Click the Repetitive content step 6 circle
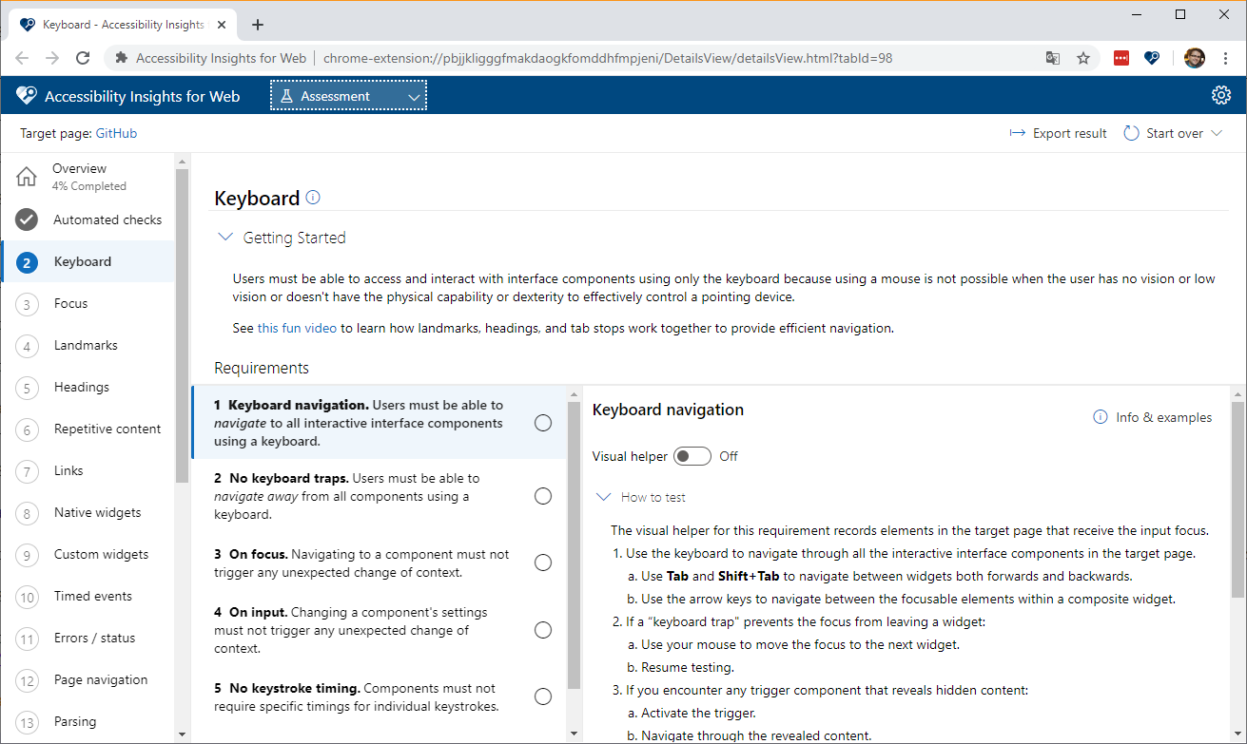Image resolution: width=1247 pixels, height=744 pixels. click(27, 429)
